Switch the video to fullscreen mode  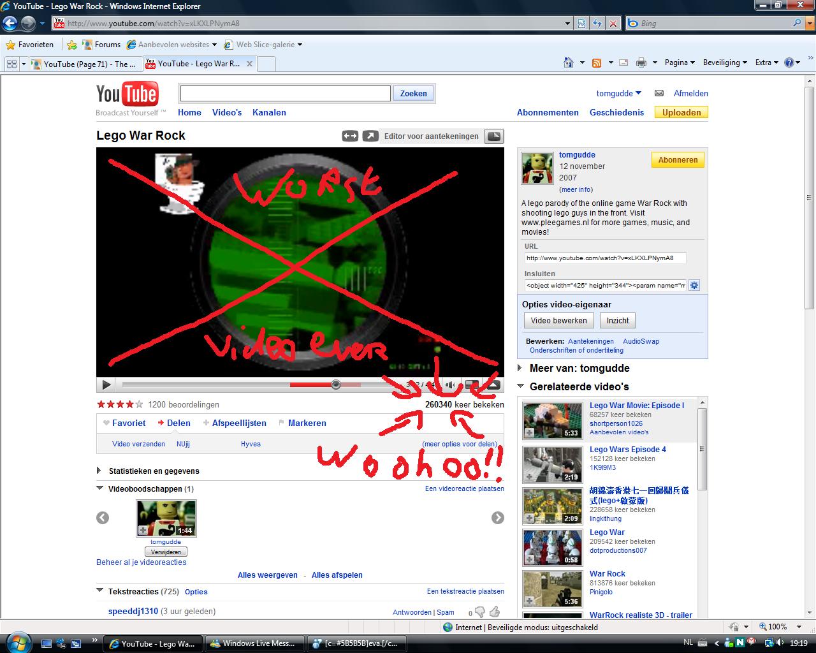[x=494, y=385]
